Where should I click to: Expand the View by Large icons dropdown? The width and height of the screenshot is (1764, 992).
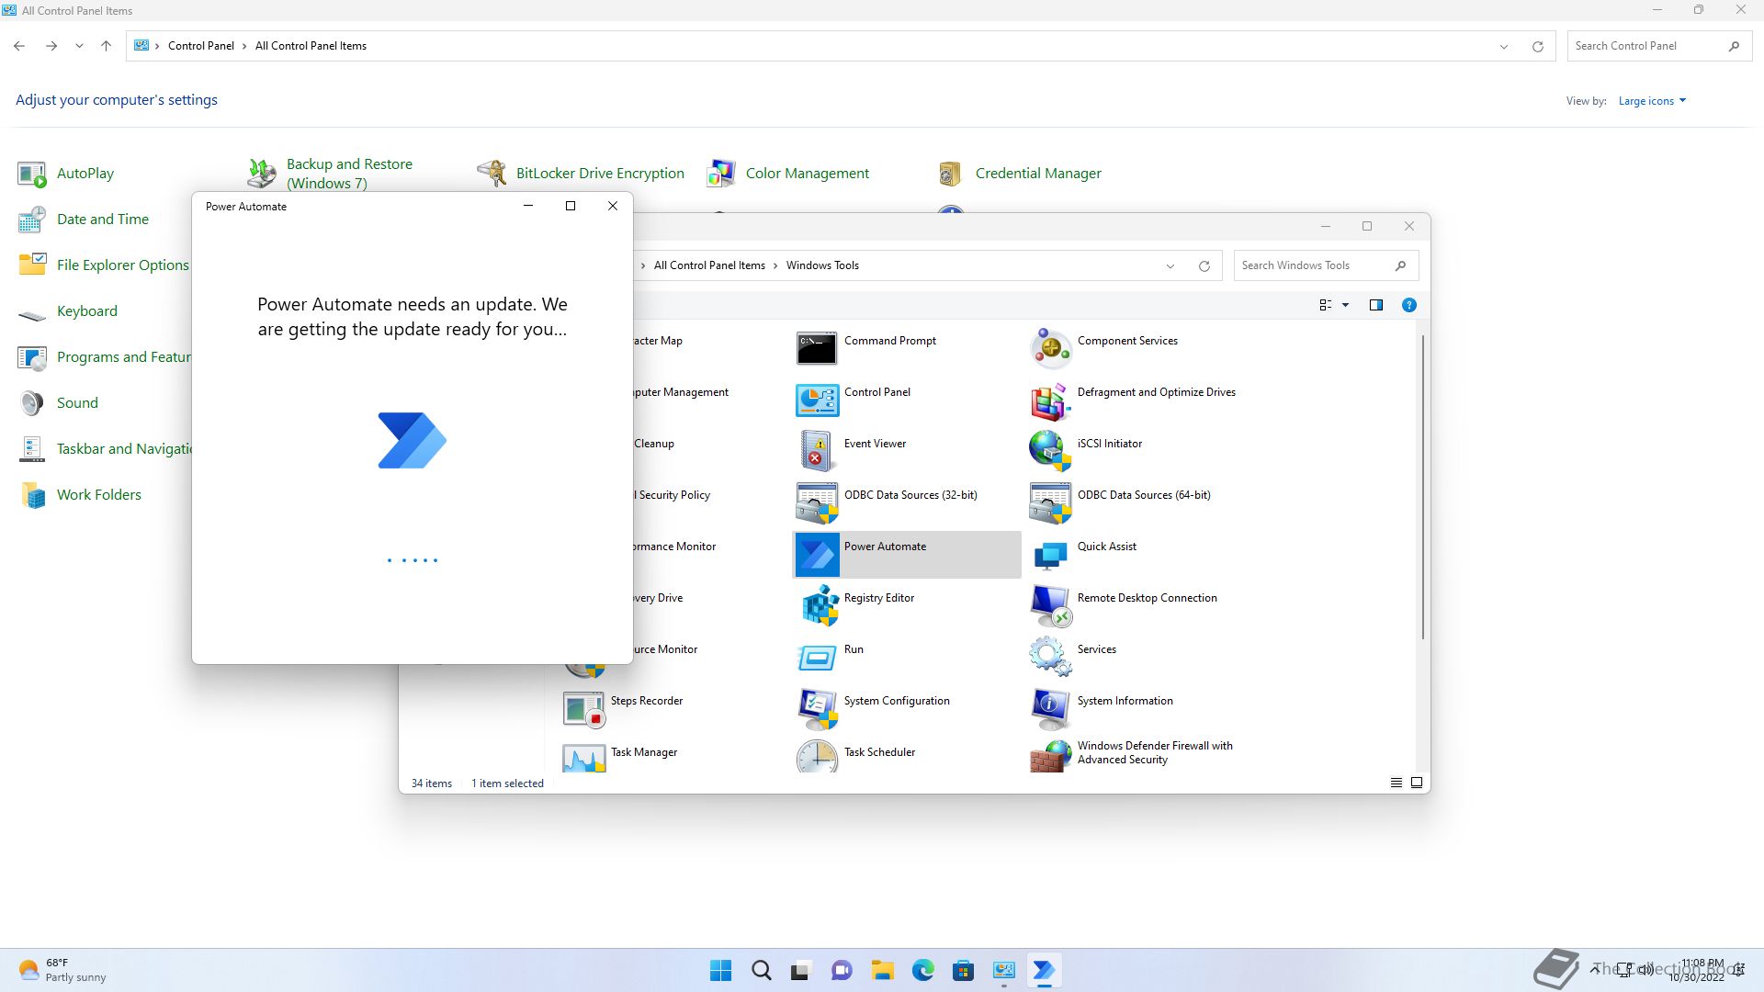[x=1652, y=101]
